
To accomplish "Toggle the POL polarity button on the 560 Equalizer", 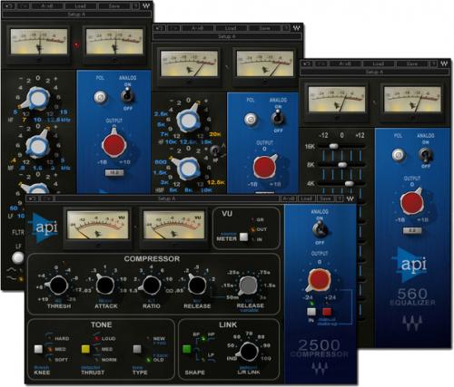I will (x=399, y=155).
